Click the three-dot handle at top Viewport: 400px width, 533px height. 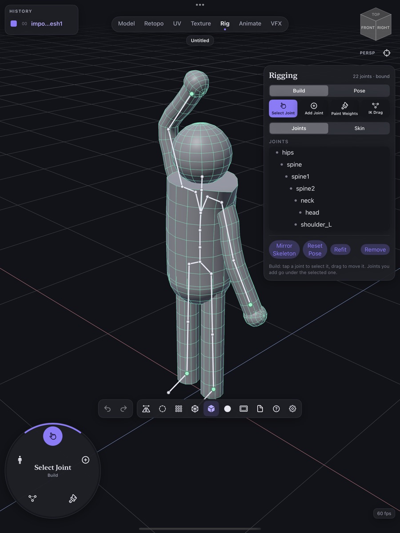pyautogui.click(x=200, y=5)
